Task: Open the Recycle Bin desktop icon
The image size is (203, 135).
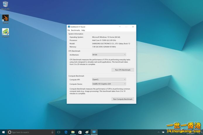Action: tap(5, 6)
